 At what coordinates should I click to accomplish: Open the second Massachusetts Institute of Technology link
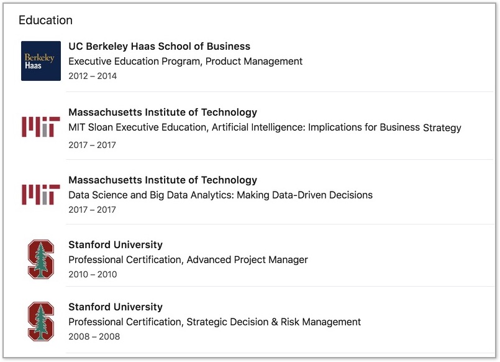pos(163,180)
